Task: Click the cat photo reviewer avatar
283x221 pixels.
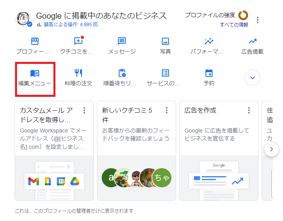Action: coord(148,178)
